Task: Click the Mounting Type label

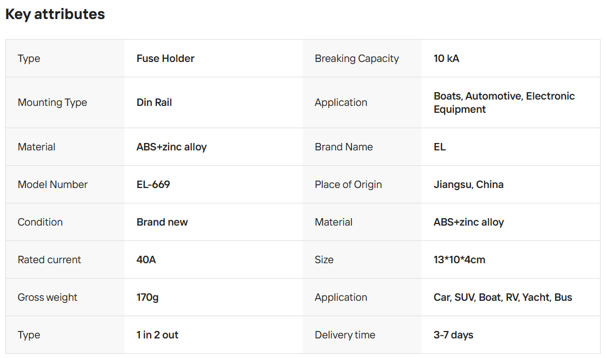Action: click(x=52, y=103)
